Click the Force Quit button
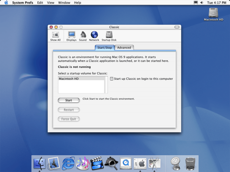230x172 pixels. [69, 119]
